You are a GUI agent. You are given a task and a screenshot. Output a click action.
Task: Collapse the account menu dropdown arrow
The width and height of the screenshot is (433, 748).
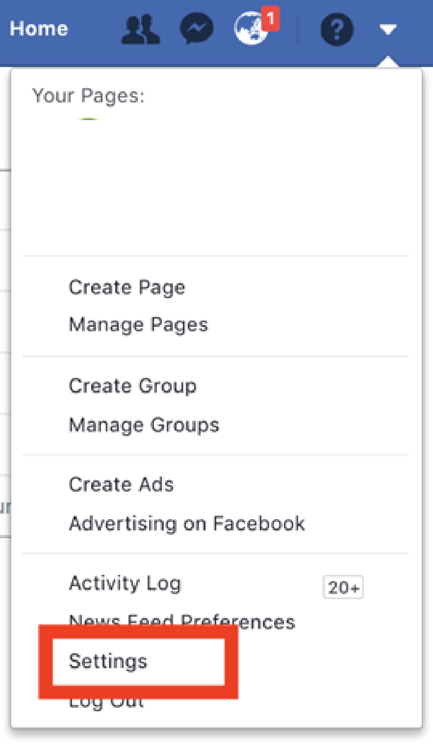pos(388,30)
